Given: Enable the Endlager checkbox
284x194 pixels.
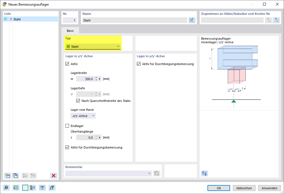Looking at the screenshot, I should point(67,126).
